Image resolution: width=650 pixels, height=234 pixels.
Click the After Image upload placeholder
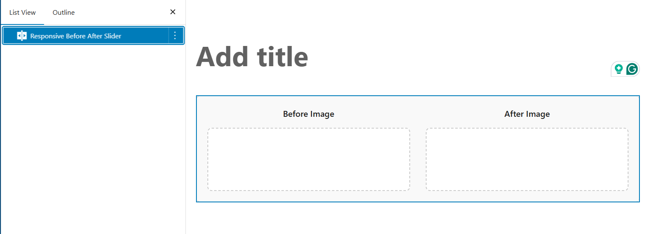[527, 159]
